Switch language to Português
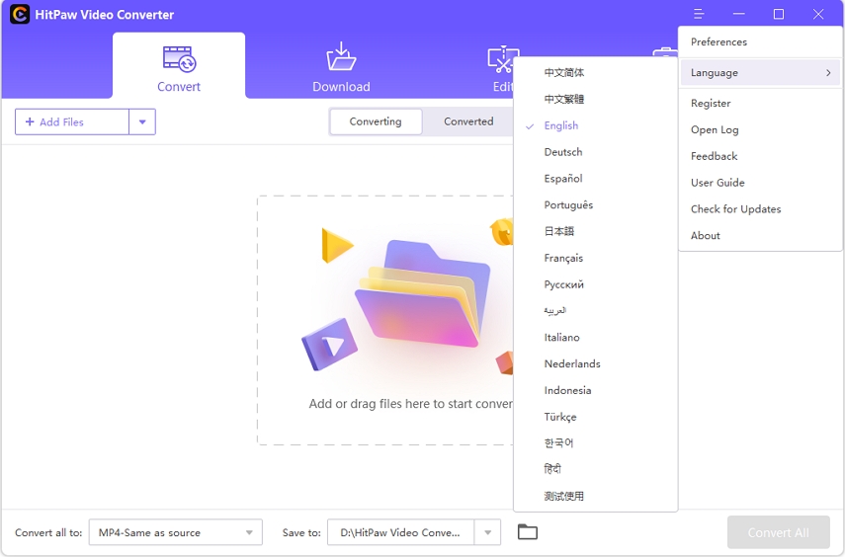This screenshot has height=557, width=845. click(x=596, y=204)
